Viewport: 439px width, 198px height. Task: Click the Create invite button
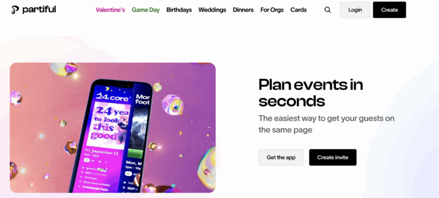coord(333,157)
